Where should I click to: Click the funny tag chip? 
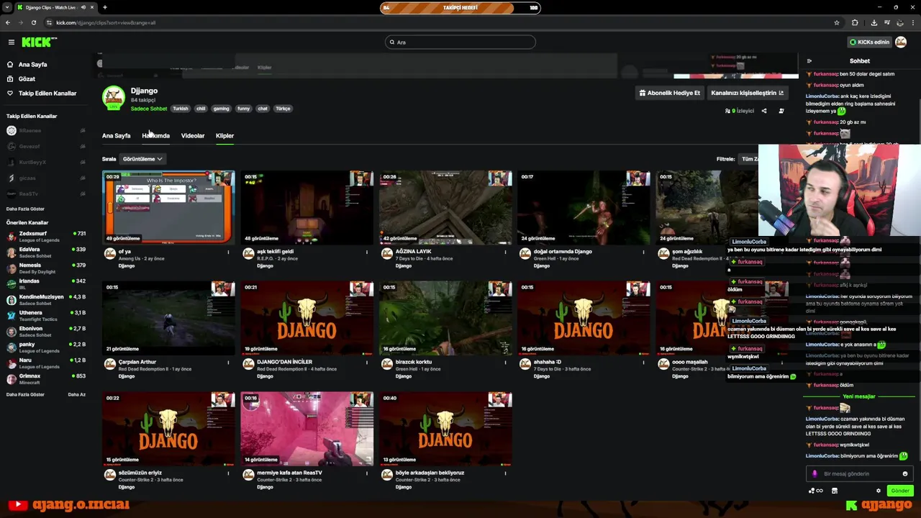pyautogui.click(x=244, y=109)
